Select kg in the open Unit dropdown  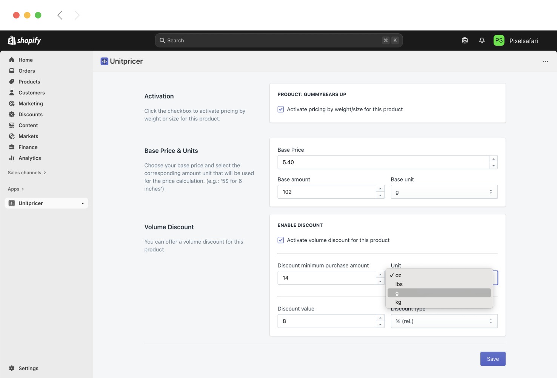pyautogui.click(x=399, y=302)
